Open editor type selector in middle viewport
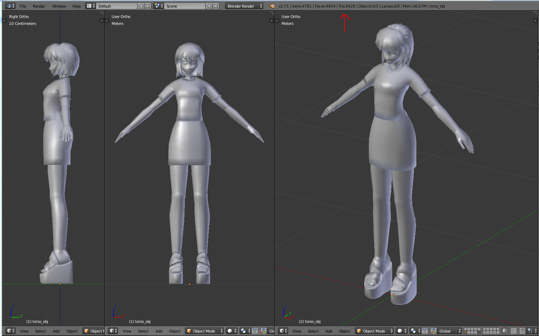 coord(113,331)
